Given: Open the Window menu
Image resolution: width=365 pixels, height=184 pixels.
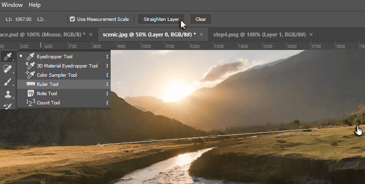Looking at the screenshot, I should pos(12,5).
